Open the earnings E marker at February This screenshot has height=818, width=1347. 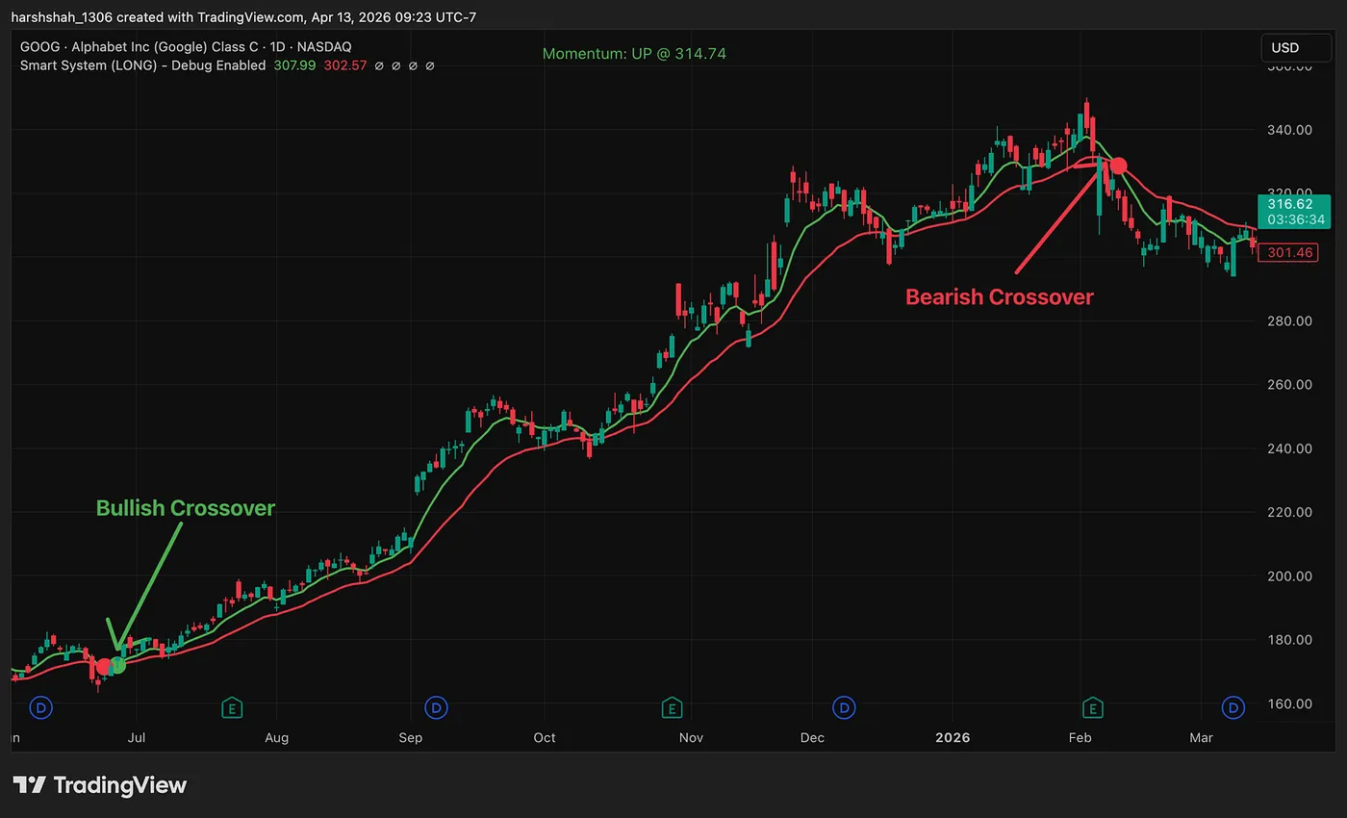tap(1092, 708)
